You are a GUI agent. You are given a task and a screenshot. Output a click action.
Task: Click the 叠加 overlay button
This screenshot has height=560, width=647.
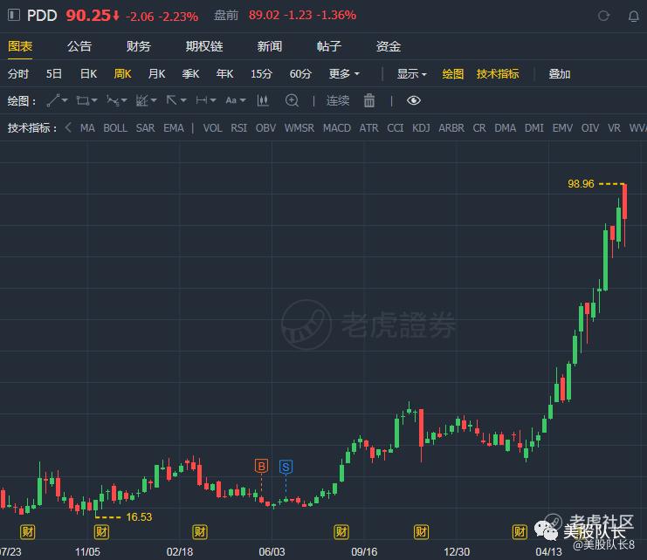click(559, 74)
